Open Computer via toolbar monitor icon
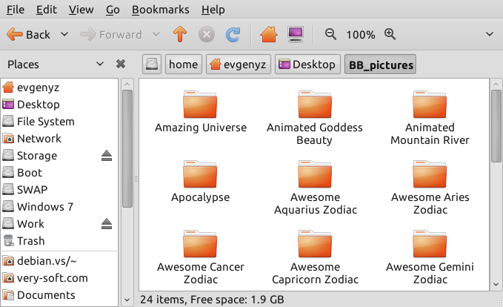 click(x=295, y=35)
